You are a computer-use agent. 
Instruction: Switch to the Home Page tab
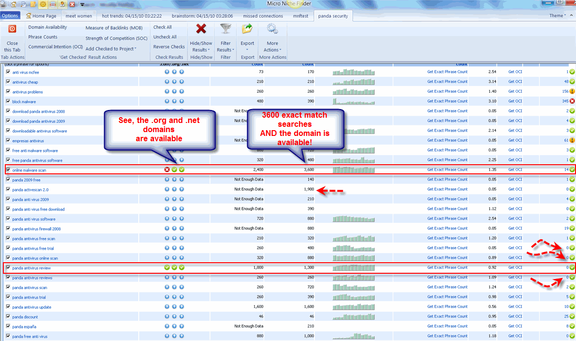[41, 16]
